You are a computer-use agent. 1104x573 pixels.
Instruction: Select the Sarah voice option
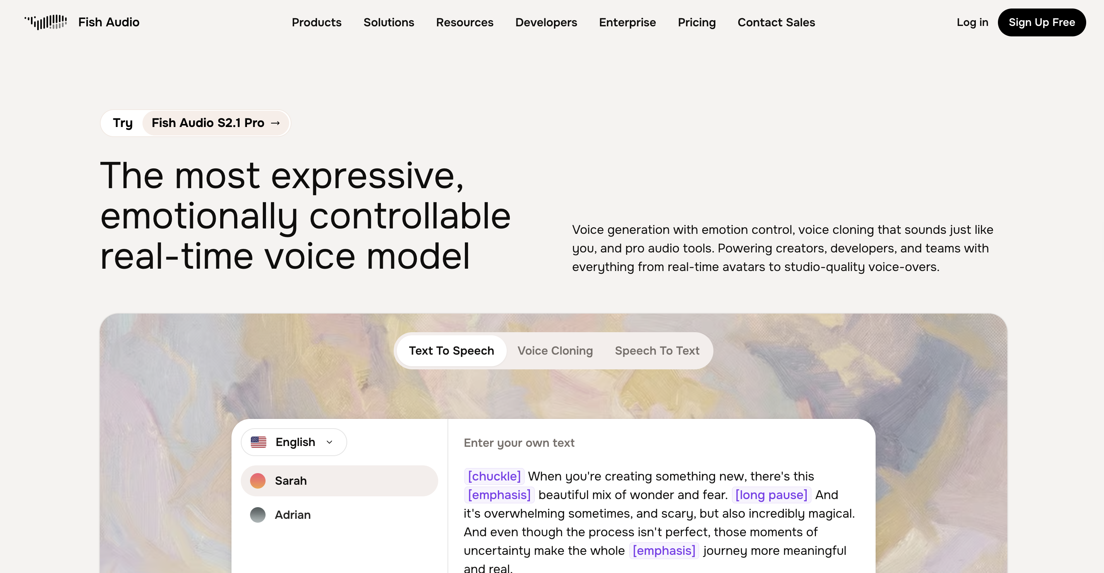click(x=339, y=481)
